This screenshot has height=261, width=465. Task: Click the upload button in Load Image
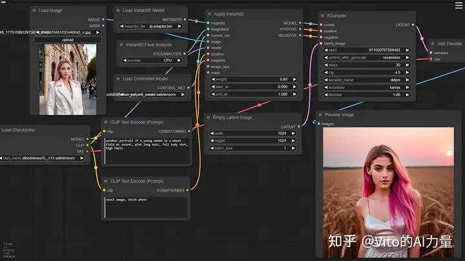point(68,40)
